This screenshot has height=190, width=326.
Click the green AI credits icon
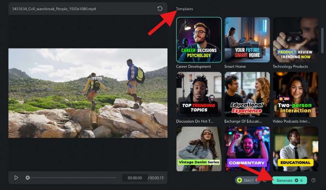pyautogui.click(x=240, y=180)
